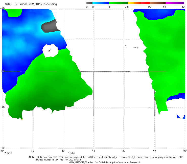Click the note line starting "Note: 1) Times are GMT"

point(106,157)
